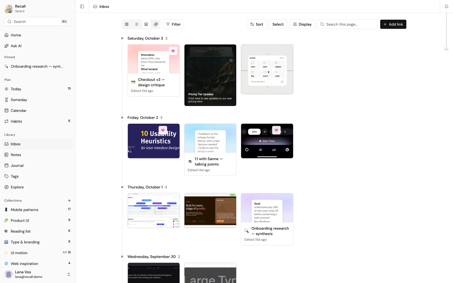Open the notifications bell
This screenshot has height=283, width=453.
coord(446,7)
